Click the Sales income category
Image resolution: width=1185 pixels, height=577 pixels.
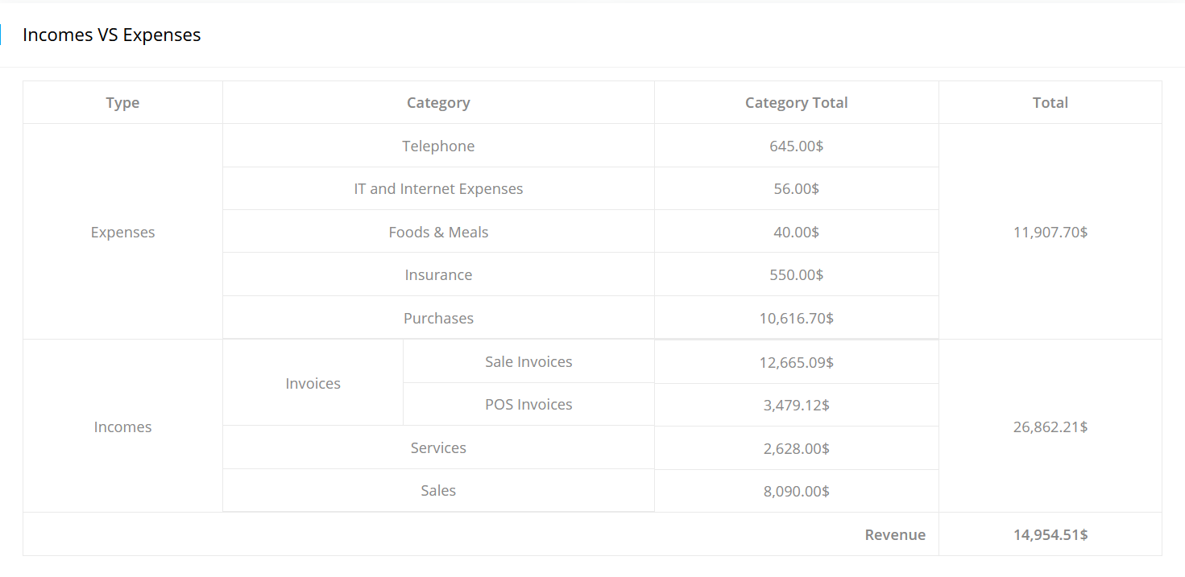[438, 491]
